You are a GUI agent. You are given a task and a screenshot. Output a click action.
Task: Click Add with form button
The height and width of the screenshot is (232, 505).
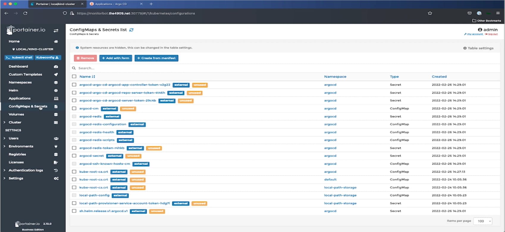[116, 58]
